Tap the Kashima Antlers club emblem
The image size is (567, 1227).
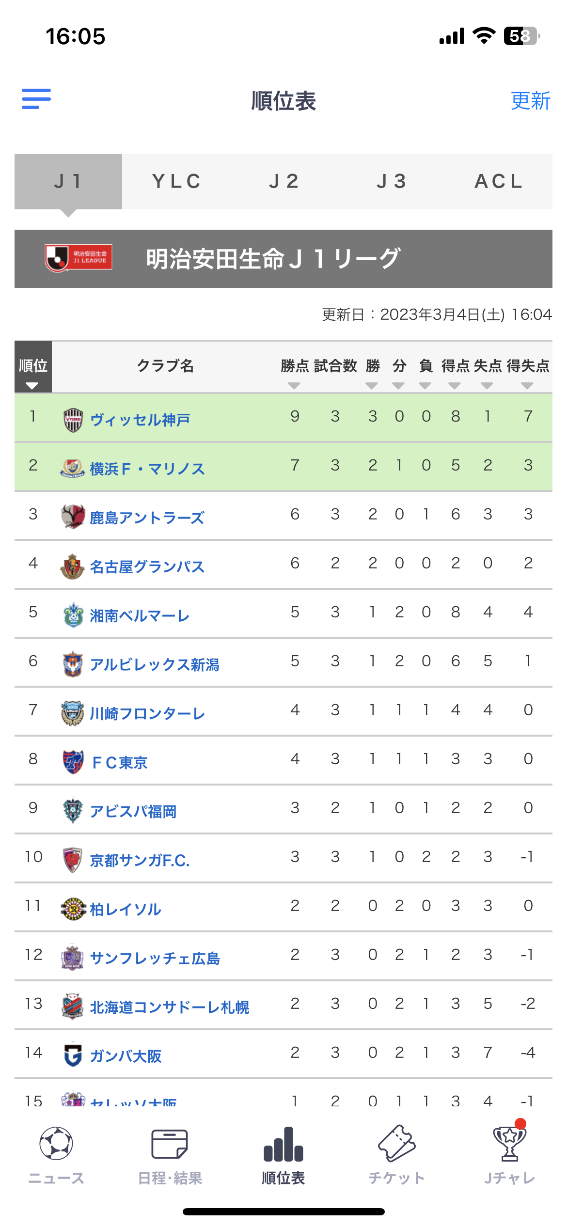(x=73, y=517)
